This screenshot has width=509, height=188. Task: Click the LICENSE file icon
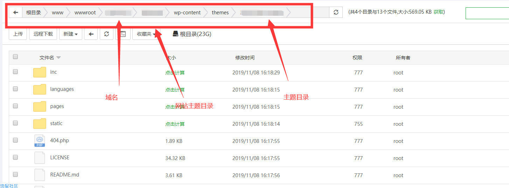40,158
